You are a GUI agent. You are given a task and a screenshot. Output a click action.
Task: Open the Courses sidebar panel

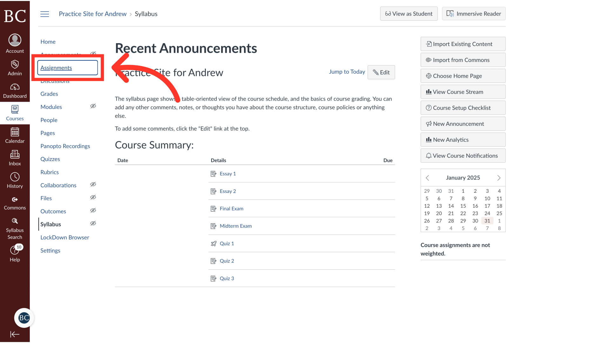coord(15,113)
